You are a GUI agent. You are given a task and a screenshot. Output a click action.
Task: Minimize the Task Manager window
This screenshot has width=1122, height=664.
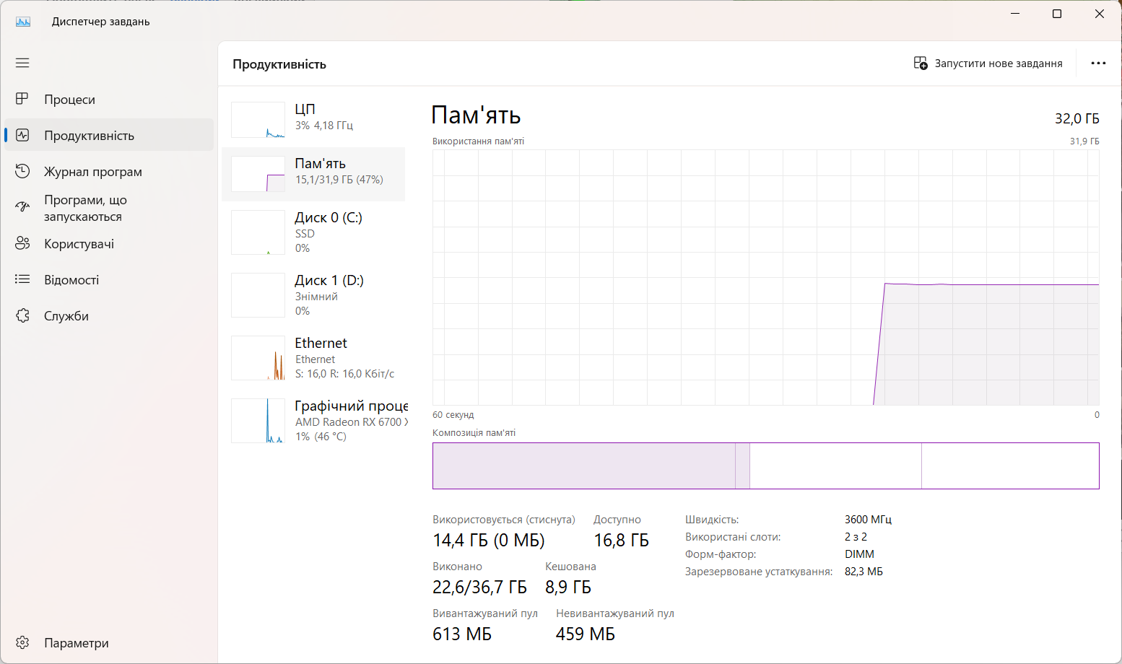pyautogui.click(x=1015, y=14)
